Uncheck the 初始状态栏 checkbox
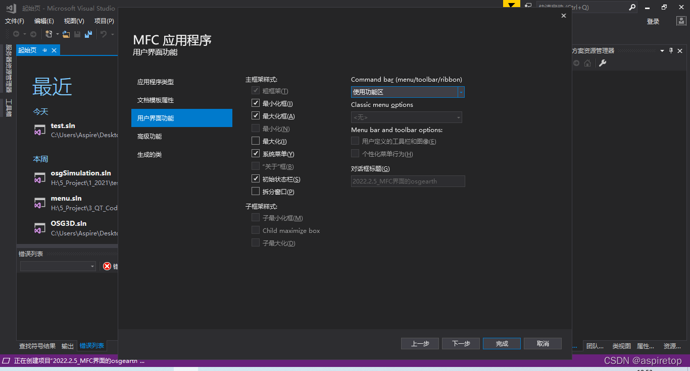 256,179
